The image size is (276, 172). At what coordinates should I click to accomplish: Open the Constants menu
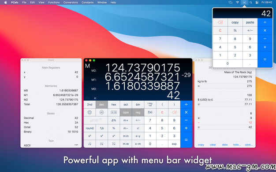pyautogui.click(x=87, y=3)
